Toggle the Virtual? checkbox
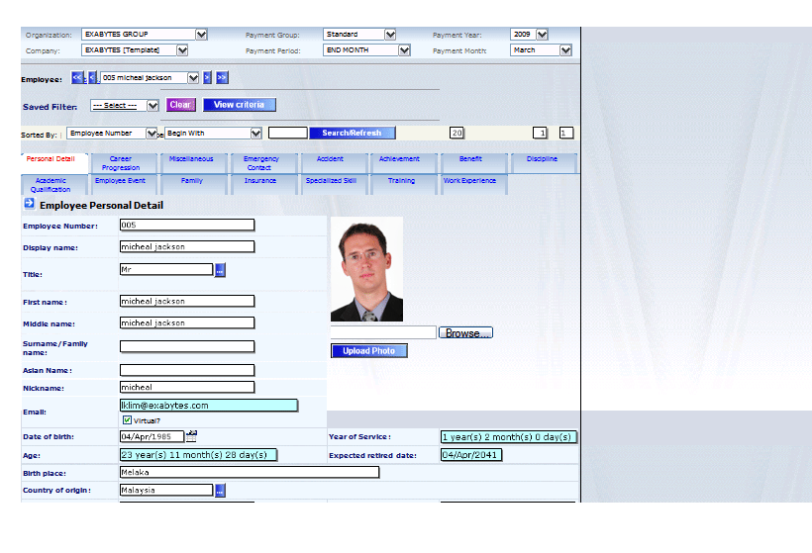Screen dimensions: 812x553 point(127,420)
